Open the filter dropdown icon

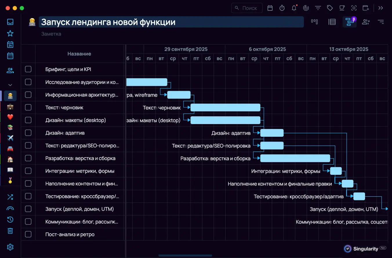pyautogui.click(x=318, y=8)
